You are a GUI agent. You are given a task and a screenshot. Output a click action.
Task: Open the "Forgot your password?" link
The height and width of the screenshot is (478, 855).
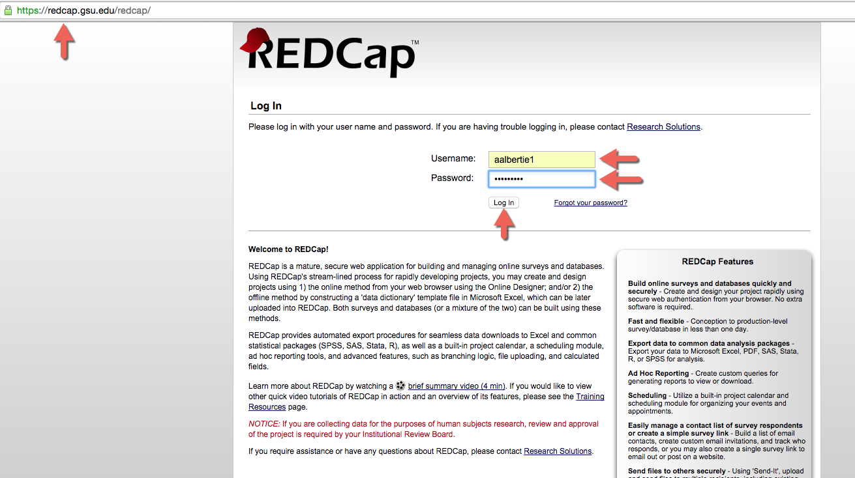click(x=590, y=203)
